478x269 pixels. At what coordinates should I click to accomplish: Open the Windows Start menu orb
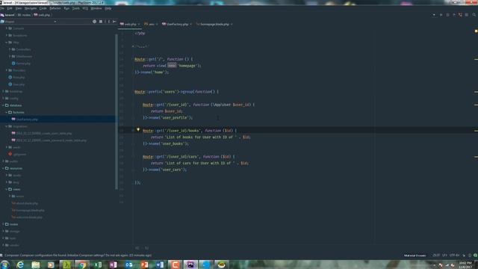pos(4,265)
